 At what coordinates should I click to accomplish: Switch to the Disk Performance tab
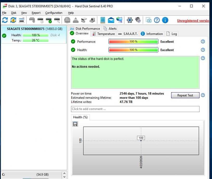click(x=85, y=29)
